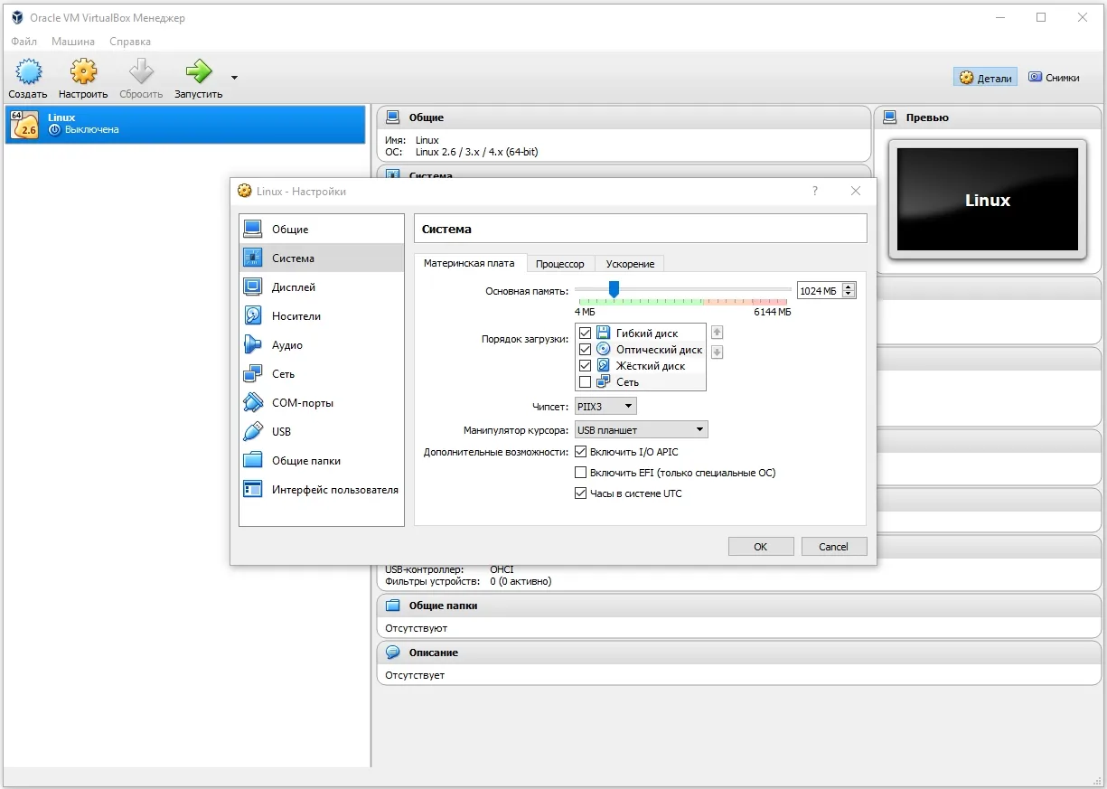Screen dimensions: 1107x789
Task: Increase memory with the spinner up arrow
Action: pyautogui.click(x=849, y=286)
